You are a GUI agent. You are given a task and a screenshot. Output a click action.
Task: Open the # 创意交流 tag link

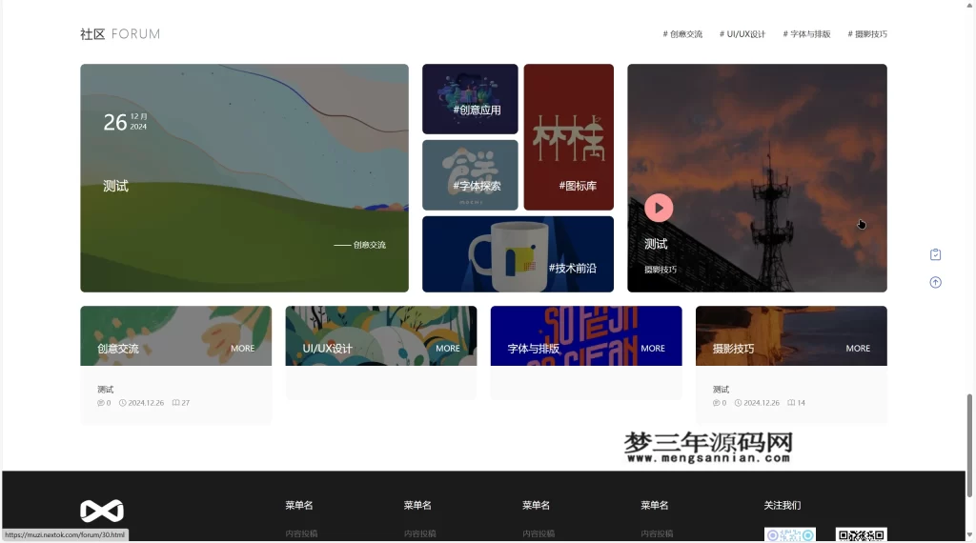[682, 34]
